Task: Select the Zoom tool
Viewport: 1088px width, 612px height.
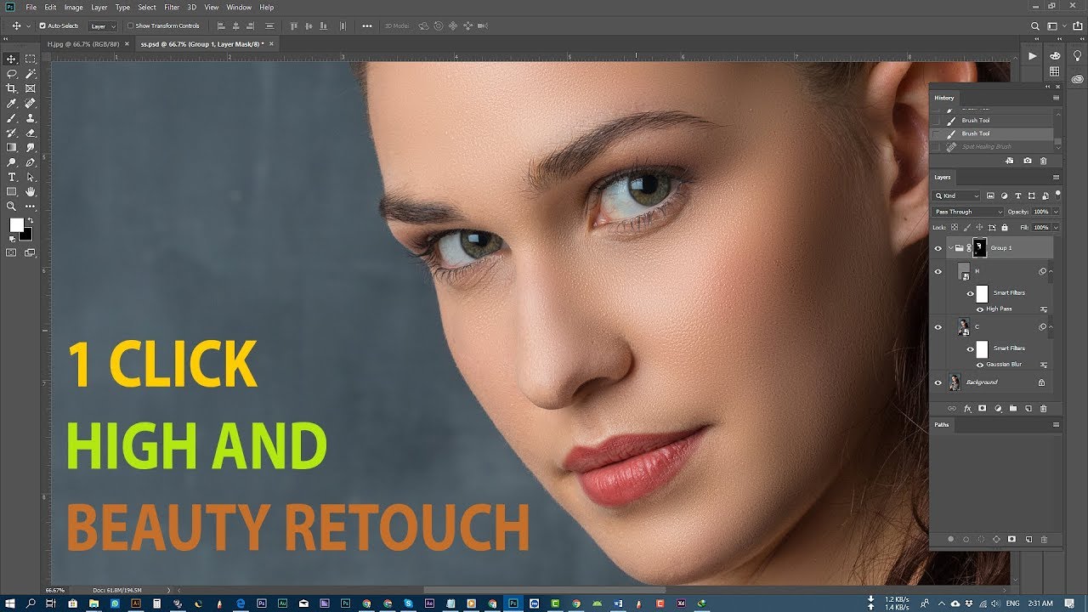Action: 11,207
